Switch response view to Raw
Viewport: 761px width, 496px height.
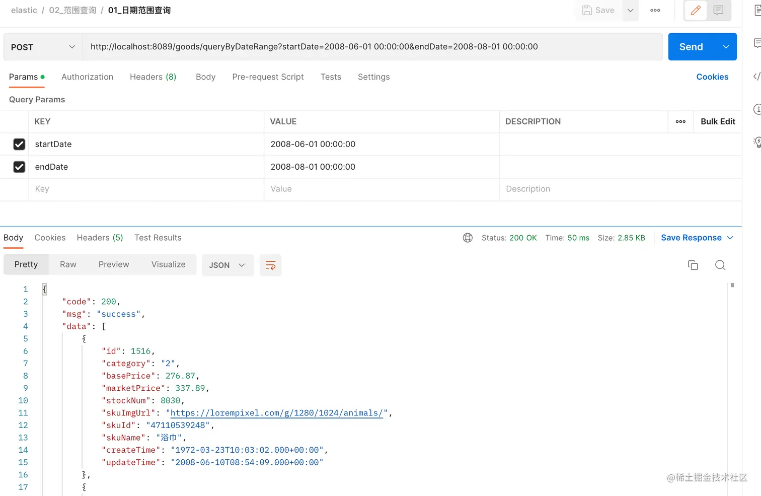click(68, 264)
